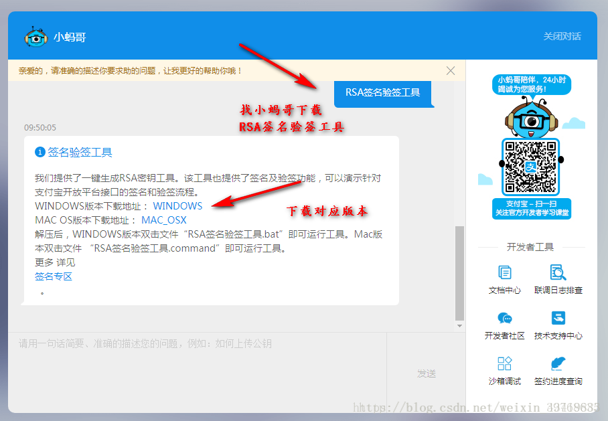Click the 发送 send button

426,373
